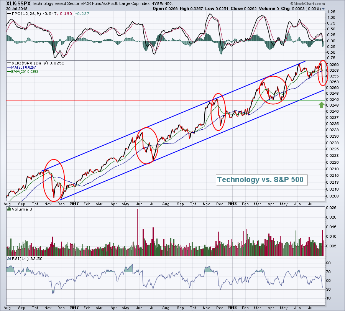
Task: Click the PPO(12,26,9) indicator label
Action: click(26, 14)
